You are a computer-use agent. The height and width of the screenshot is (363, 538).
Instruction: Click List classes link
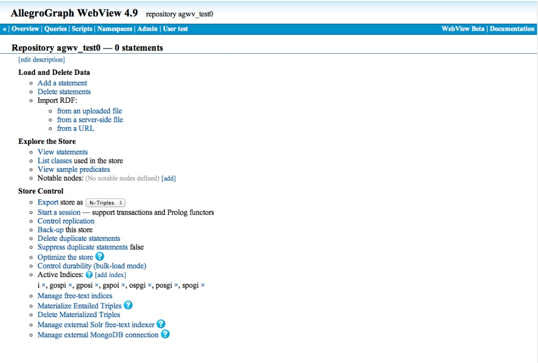[x=55, y=161]
